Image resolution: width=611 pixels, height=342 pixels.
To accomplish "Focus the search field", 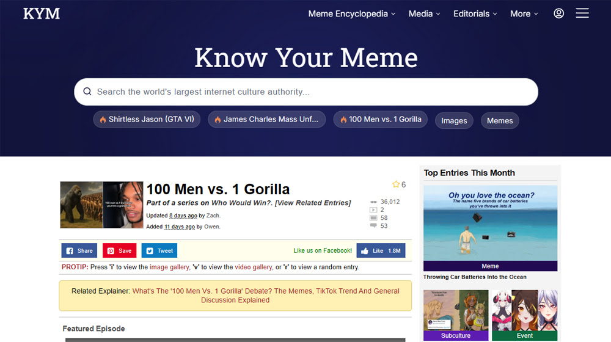I will tap(306, 92).
